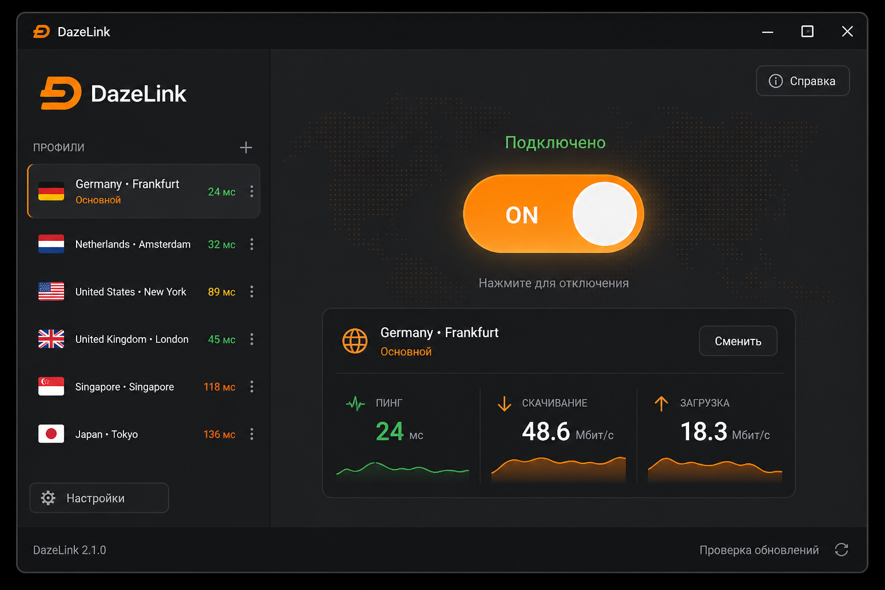
Task: Click the 118 мс latency value
Action: coord(220,387)
